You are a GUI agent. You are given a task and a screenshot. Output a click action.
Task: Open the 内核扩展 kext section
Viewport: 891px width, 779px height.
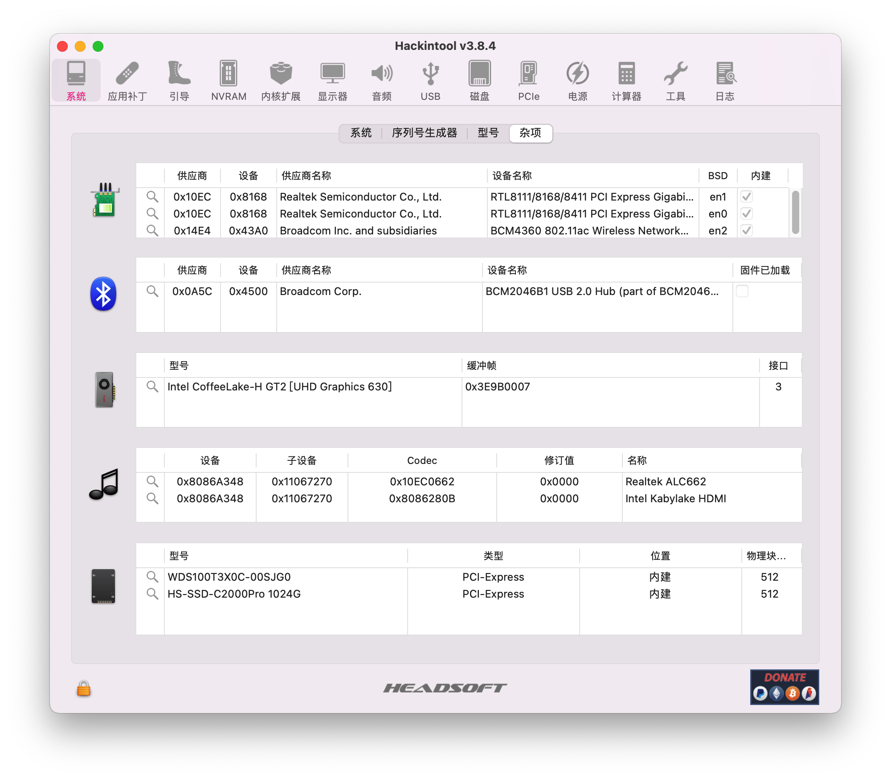pyautogui.click(x=281, y=81)
